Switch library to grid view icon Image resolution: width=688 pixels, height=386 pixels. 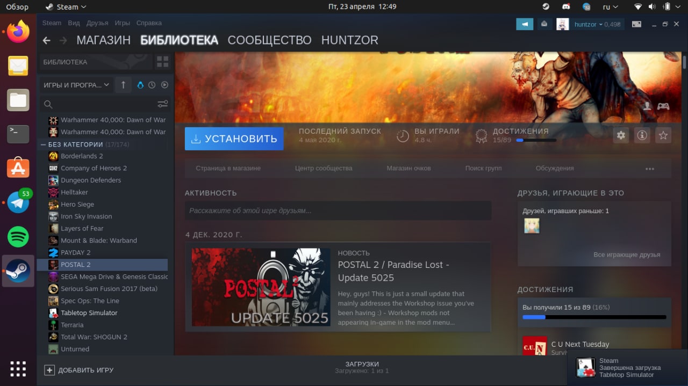pyautogui.click(x=162, y=62)
